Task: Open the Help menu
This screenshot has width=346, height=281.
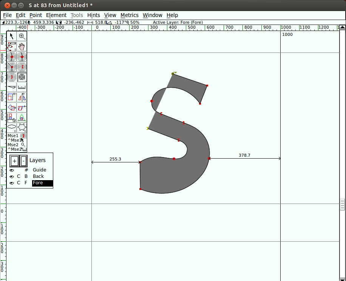Action: tap(172, 15)
